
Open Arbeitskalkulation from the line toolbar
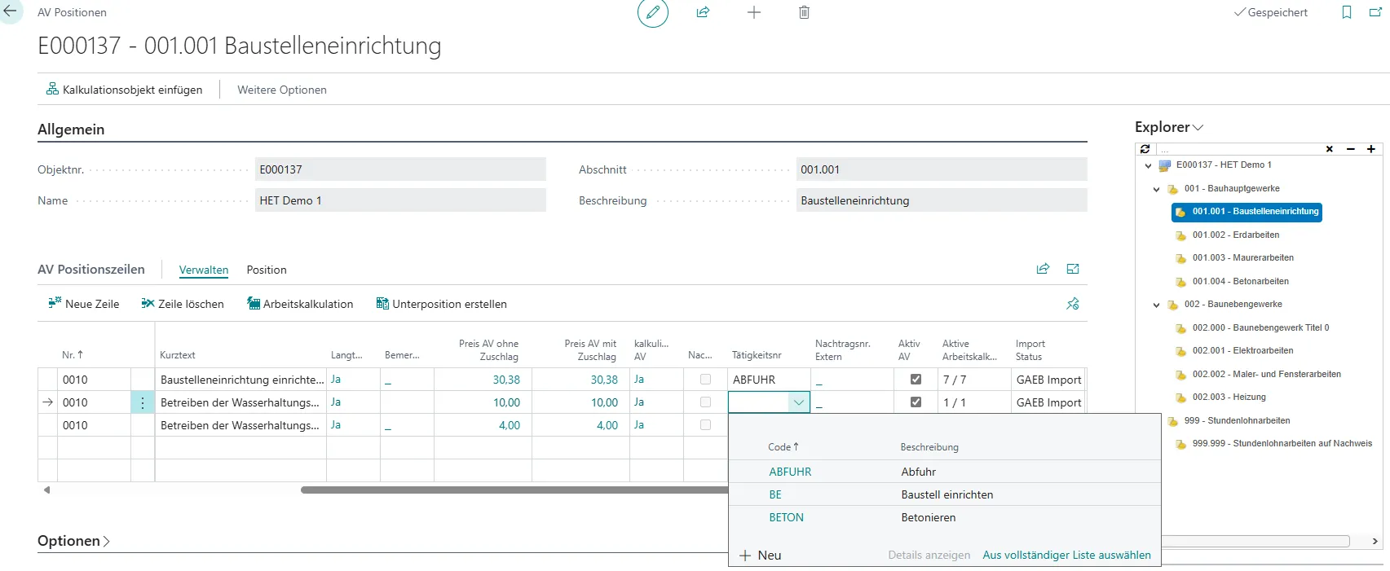300,304
